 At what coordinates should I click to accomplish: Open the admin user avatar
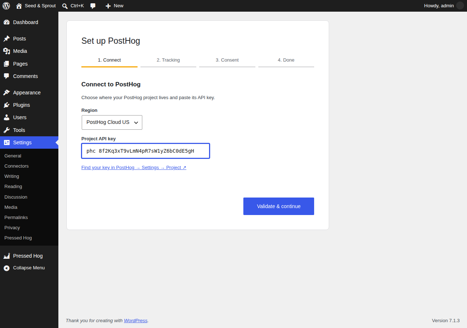click(x=460, y=5)
